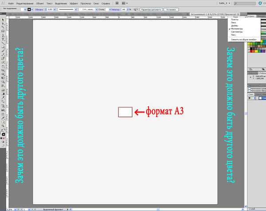This screenshot has width=266, height=211.
Task: Click the Непрозр. opacity link
Action: 116,9
